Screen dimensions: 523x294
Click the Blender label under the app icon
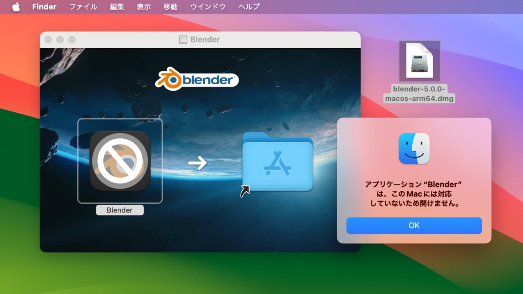coord(120,210)
